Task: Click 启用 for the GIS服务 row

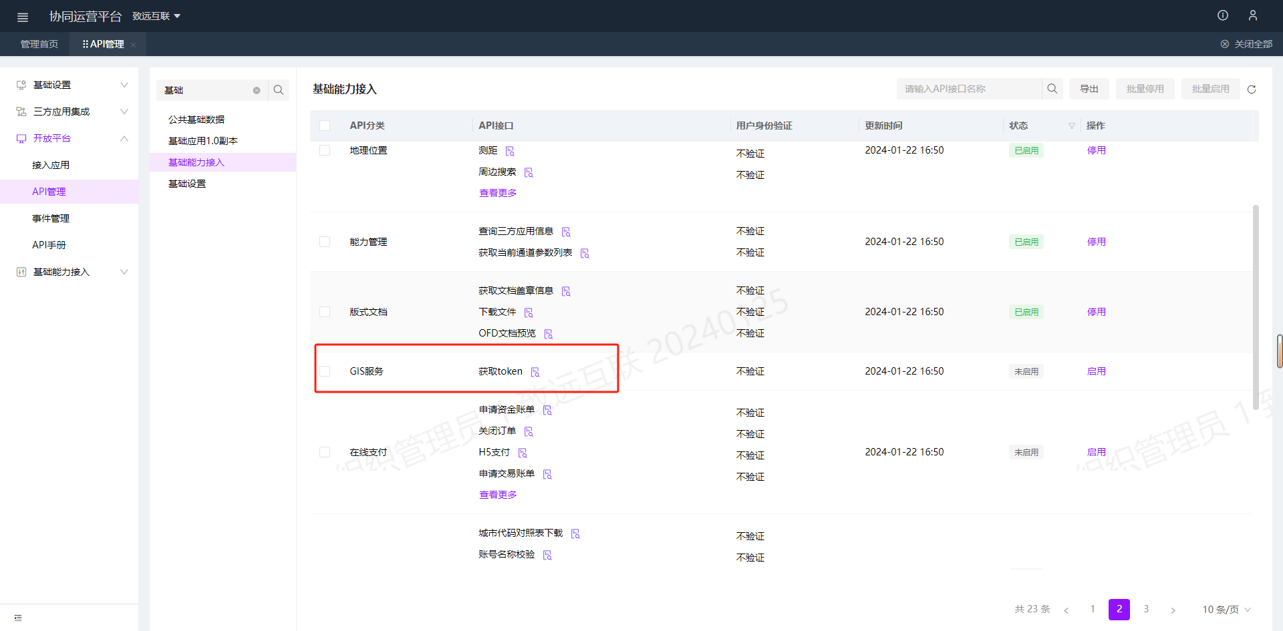Action: click(x=1096, y=371)
